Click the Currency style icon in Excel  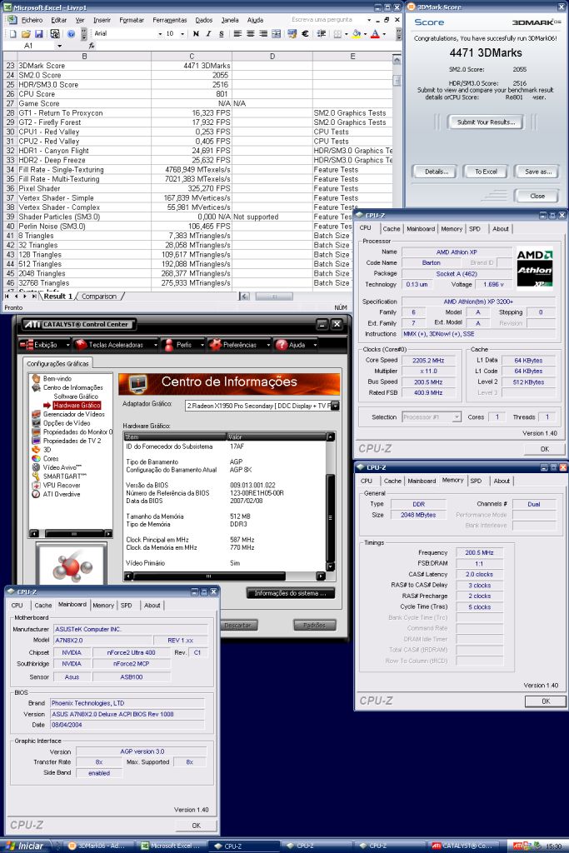tap(292, 33)
